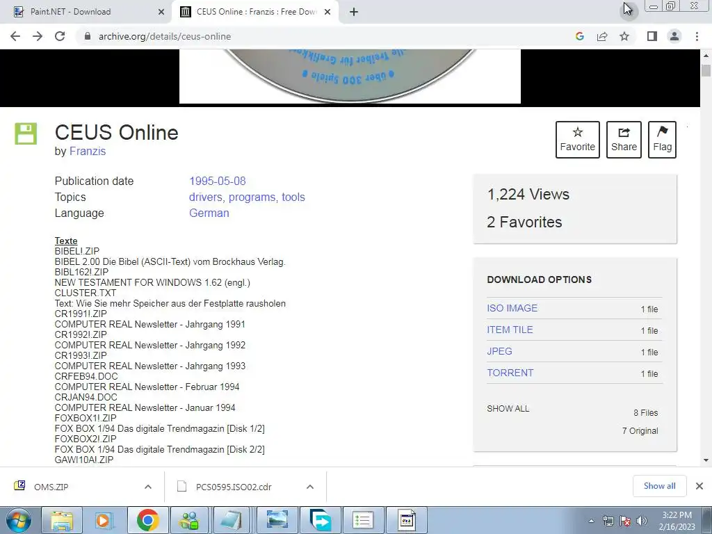Image resolution: width=712 pixels, height=534 pixels.
Task: Go back using the browser back arrow
Action: click(15, 36)
